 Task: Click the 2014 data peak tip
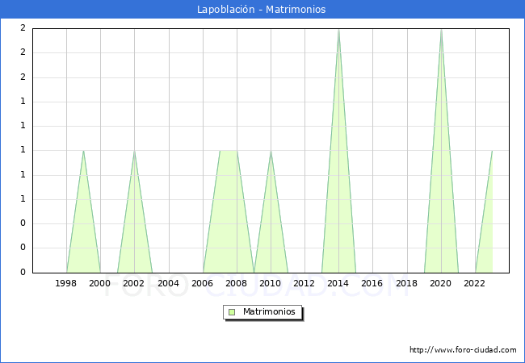click(338, 29)
